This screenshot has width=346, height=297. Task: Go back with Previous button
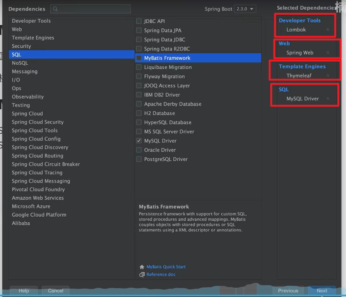coord(288,290)
